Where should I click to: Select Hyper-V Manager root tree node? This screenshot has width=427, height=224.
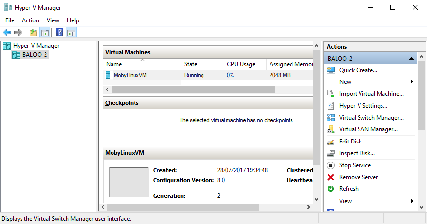36,46
